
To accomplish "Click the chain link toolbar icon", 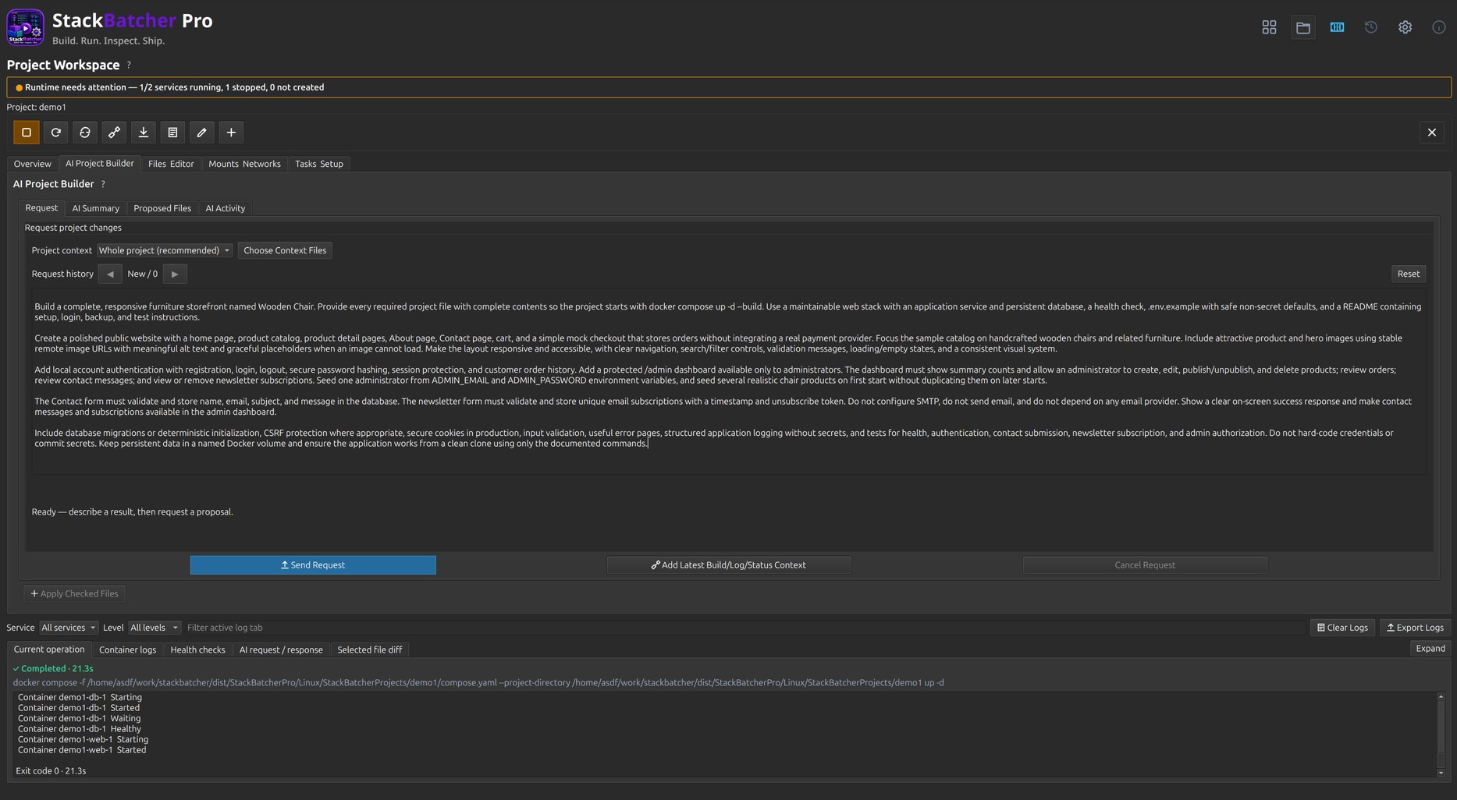I will point(114,133).
